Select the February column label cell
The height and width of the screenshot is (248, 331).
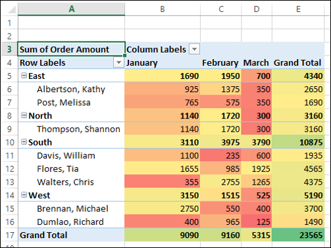click(x=220, y=62)
